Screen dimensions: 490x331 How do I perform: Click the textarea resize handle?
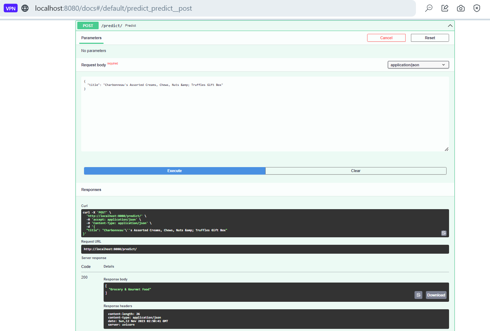pos(447,149)
